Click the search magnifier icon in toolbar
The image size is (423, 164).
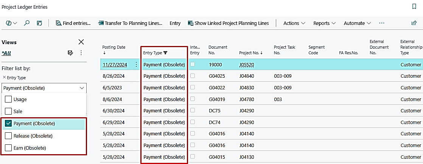27,23
